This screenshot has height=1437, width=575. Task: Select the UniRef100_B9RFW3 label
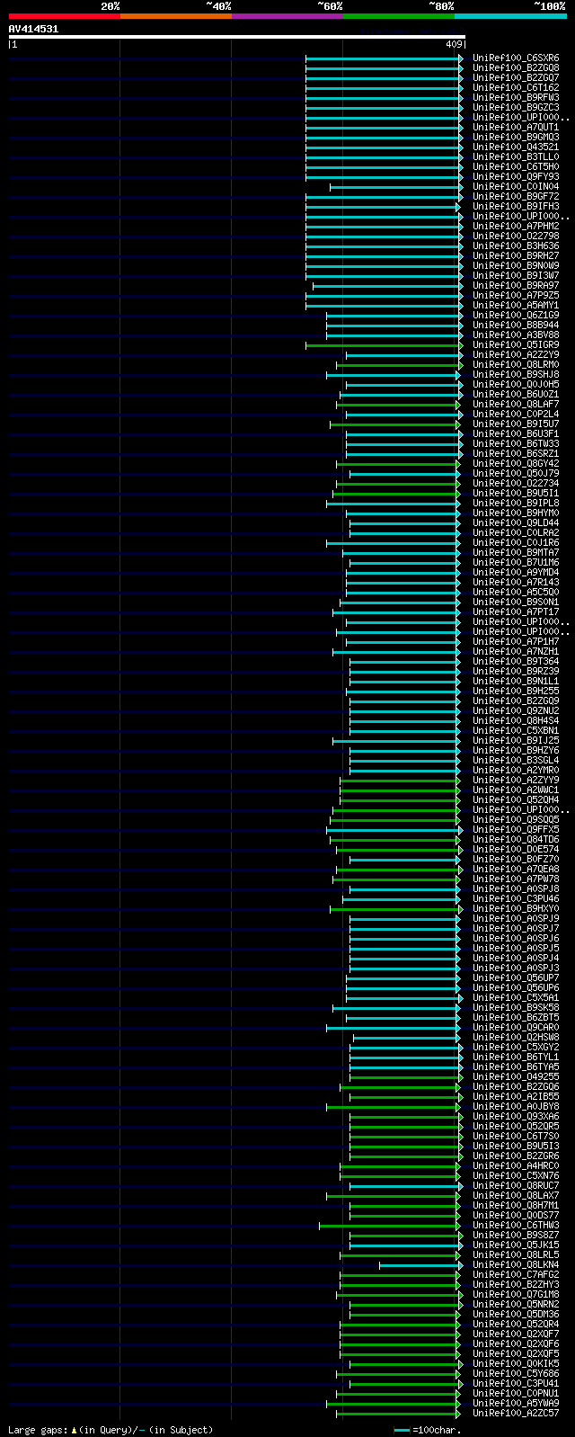click(x=516, y=98)
